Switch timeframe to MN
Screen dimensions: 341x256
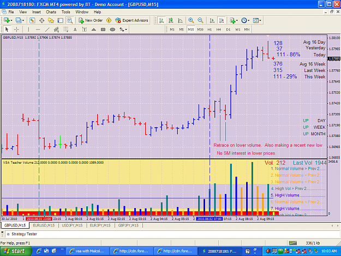pyautogui.click(x=247, y=29)
